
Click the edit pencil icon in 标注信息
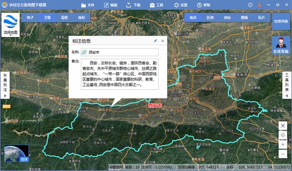coord(155,41)
